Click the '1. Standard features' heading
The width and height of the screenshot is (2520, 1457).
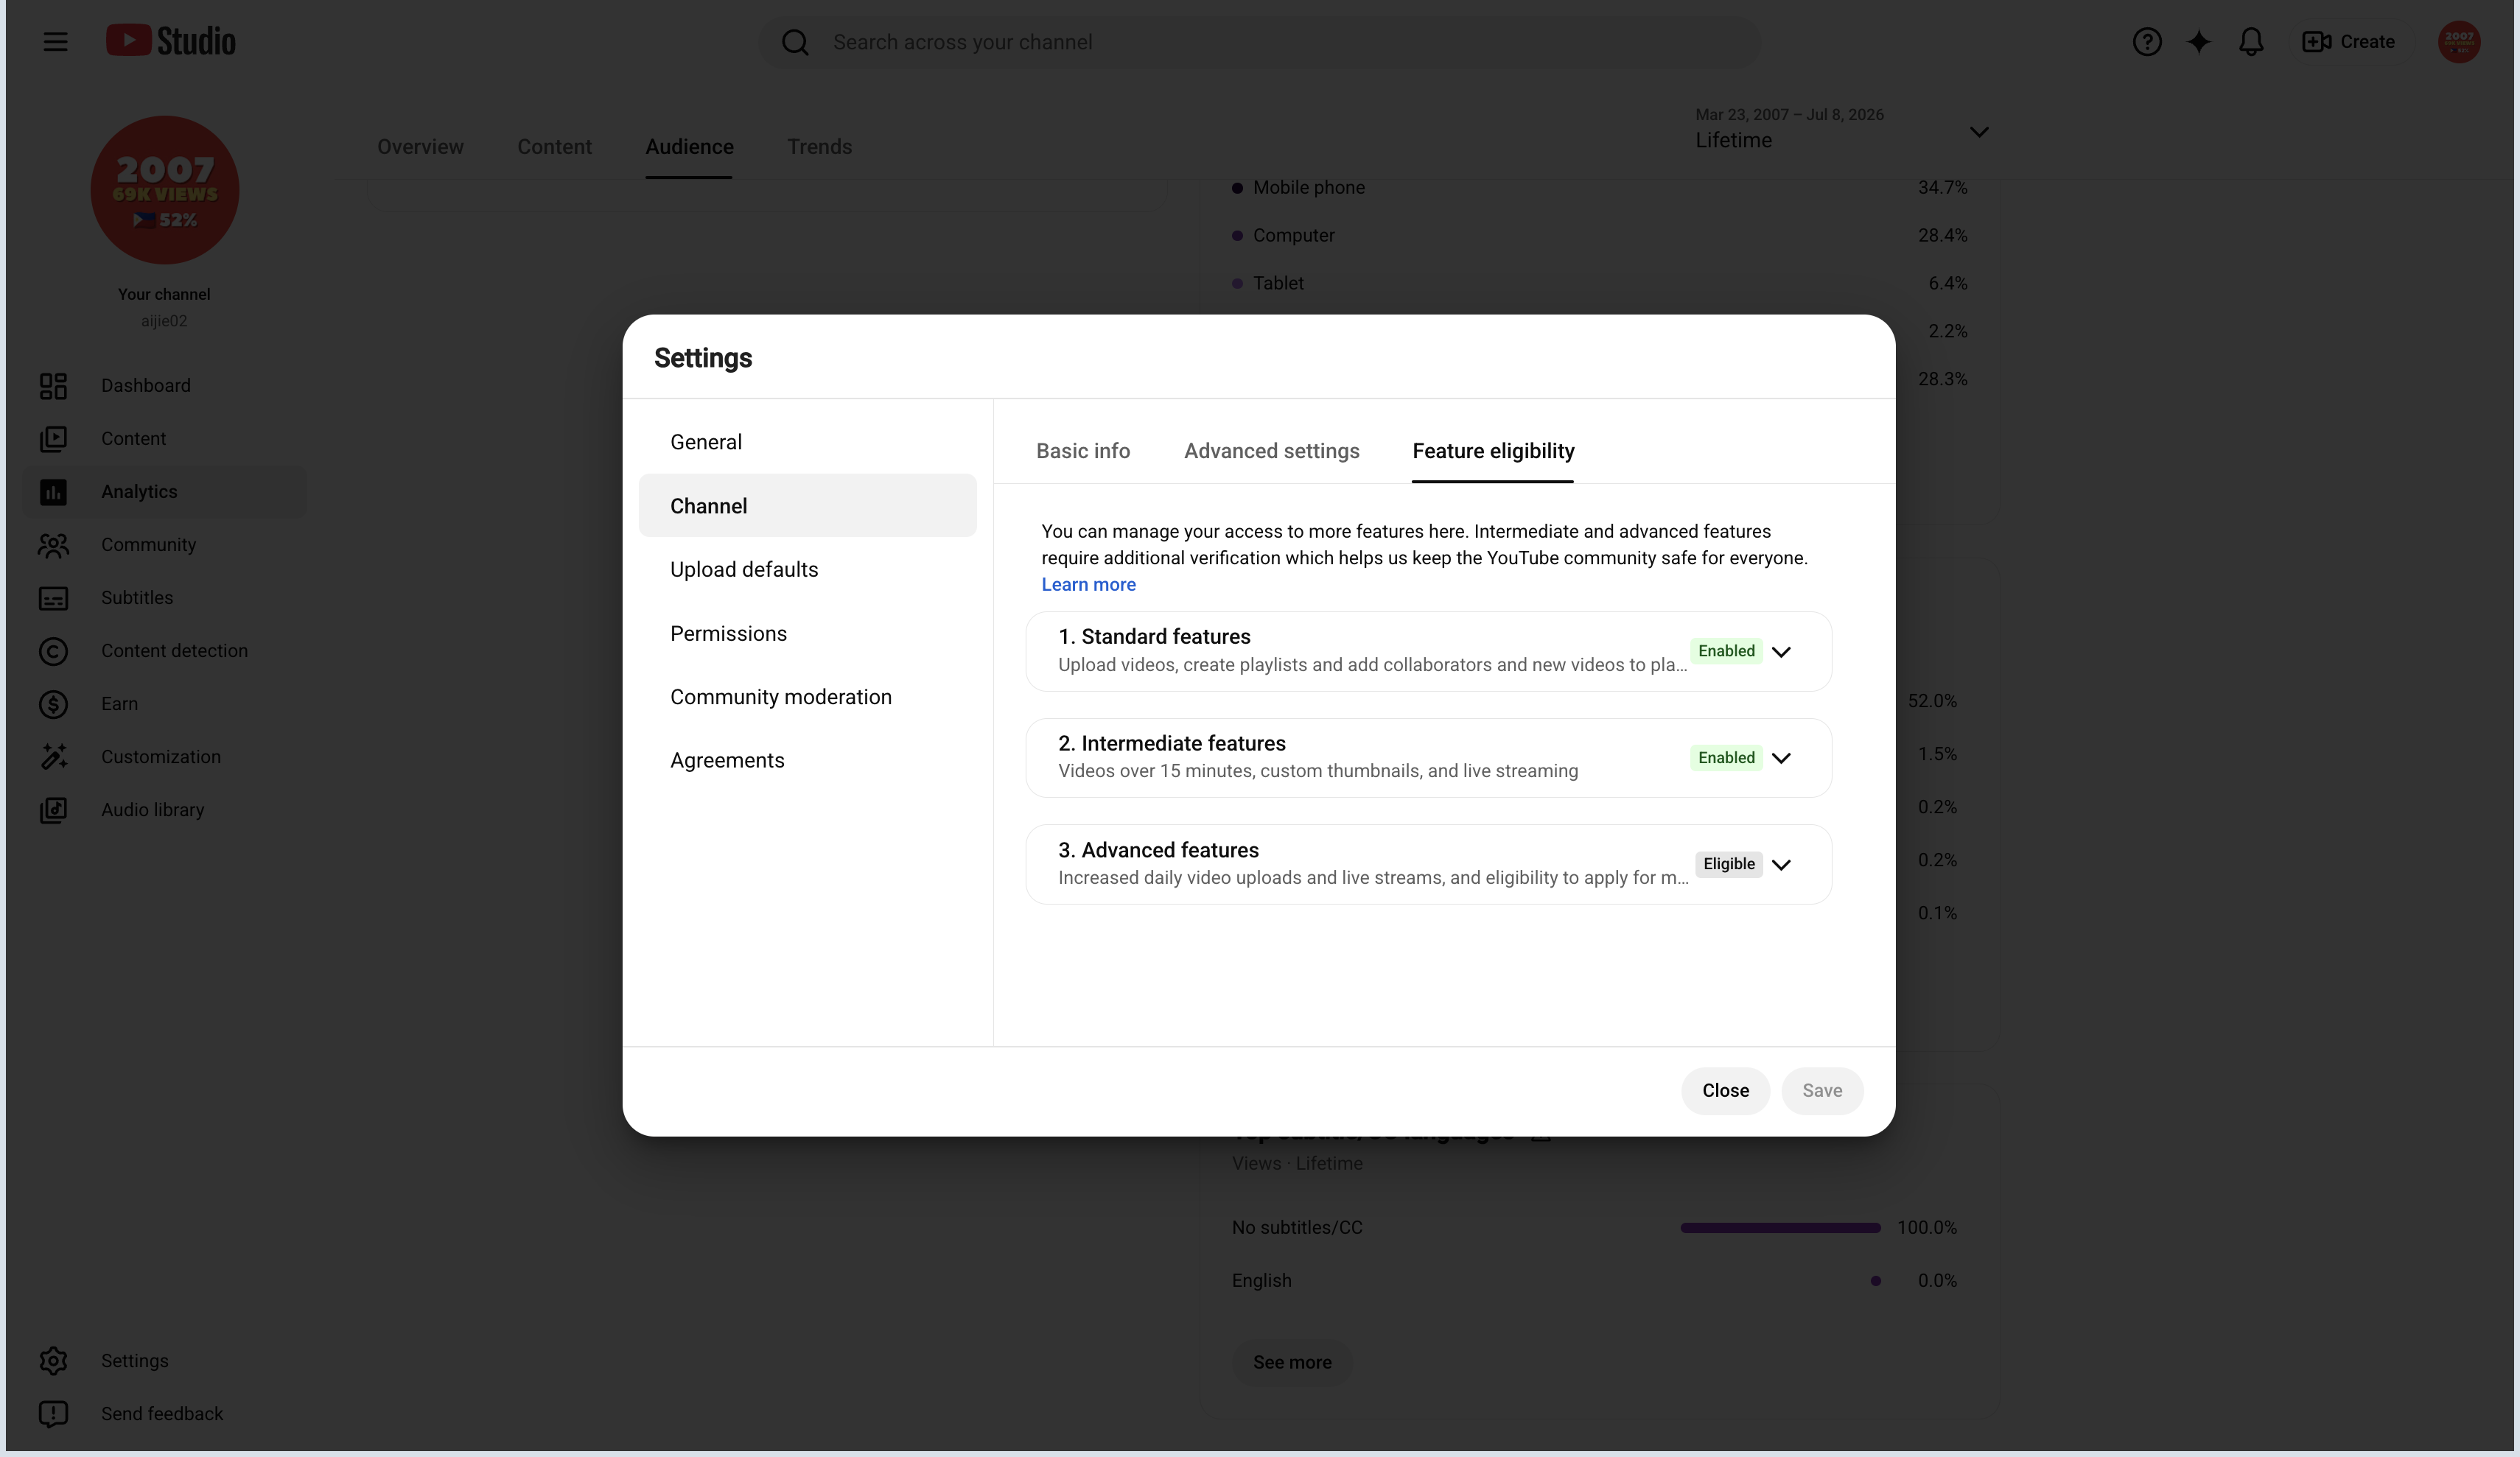point(1154,636)
